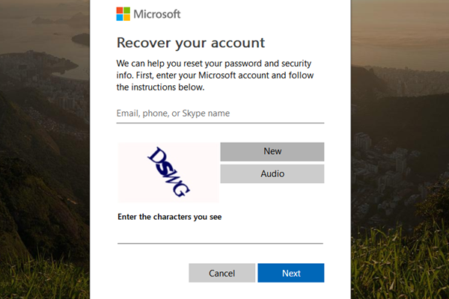The width and height of the screenshot is (449, 299).
Task: Click the red square of Microsoft logo
Action: click(119, 10)
